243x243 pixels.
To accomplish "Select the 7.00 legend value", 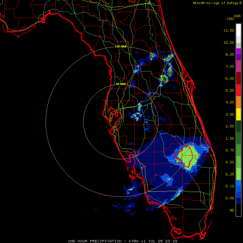I will click(x=230, y=66).
